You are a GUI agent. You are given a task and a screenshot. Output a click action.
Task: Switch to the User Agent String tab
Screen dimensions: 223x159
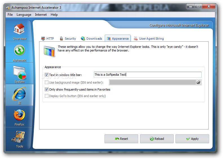[x=149, y=39]
